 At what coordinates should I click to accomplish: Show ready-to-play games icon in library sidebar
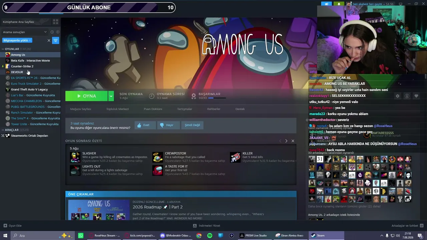click(x=58, y=32)
